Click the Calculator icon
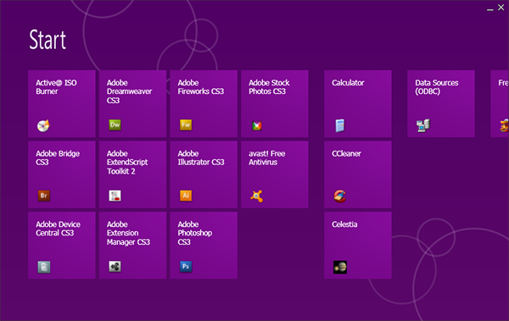 coord(339,125)
